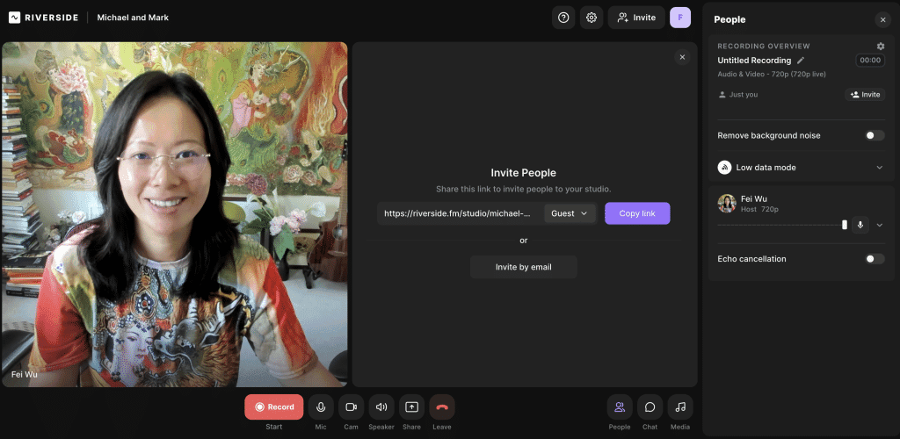Viewport: 900px width, 439px height.
Task: Toggle Echo cancellation switch
Action: tap(875, 259)
